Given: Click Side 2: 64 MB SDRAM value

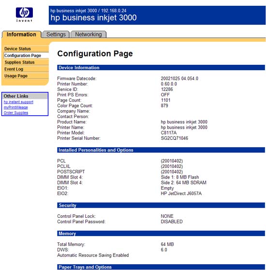Looking at the screenshot, I should click(x=183, y=182).
